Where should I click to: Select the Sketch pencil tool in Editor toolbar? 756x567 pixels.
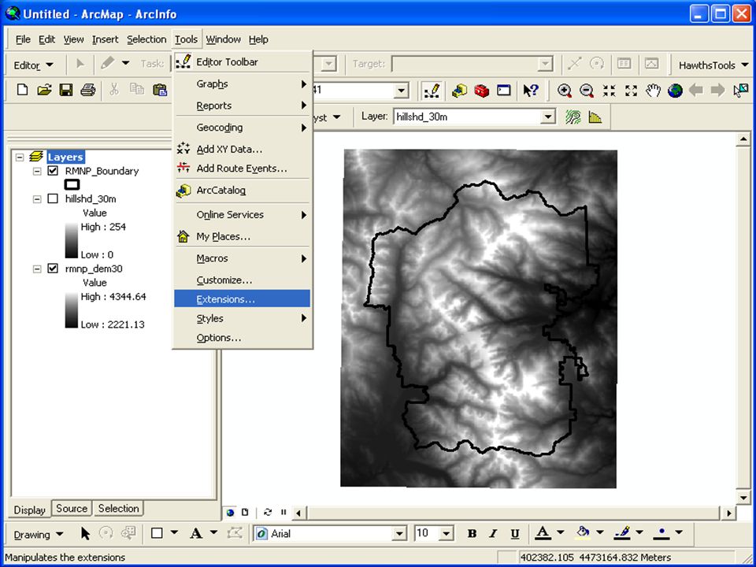pyautogui.click(x=108, y=63)
